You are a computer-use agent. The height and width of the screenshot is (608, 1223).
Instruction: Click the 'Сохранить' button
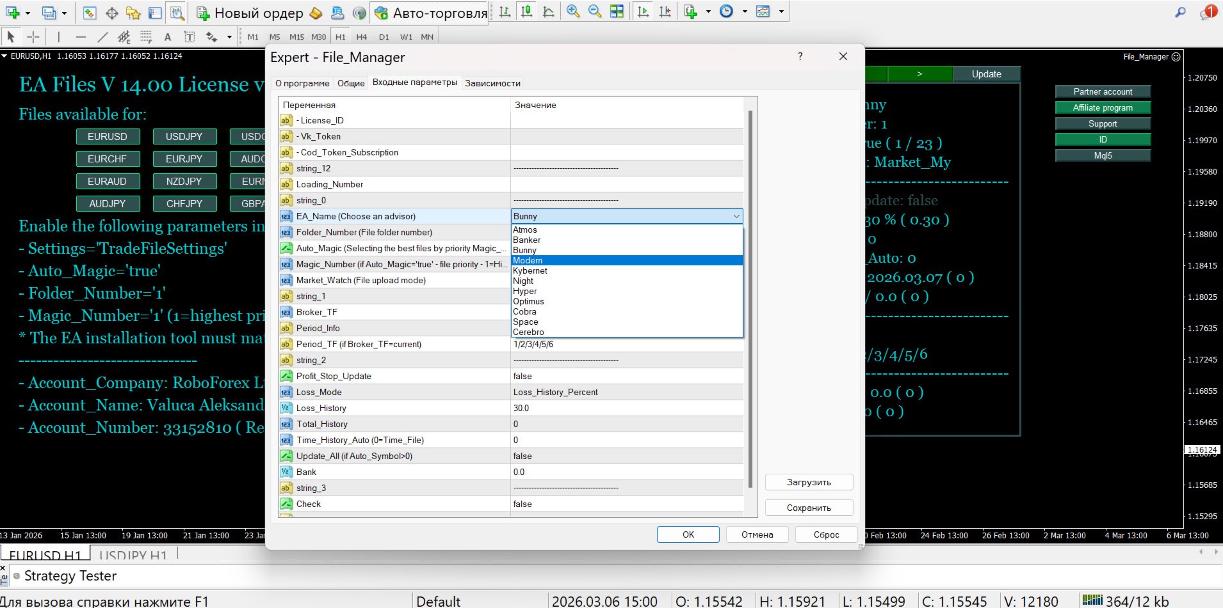tap(809, 508)
